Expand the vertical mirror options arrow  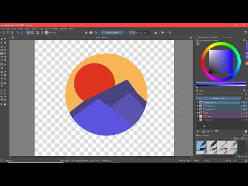166,33
